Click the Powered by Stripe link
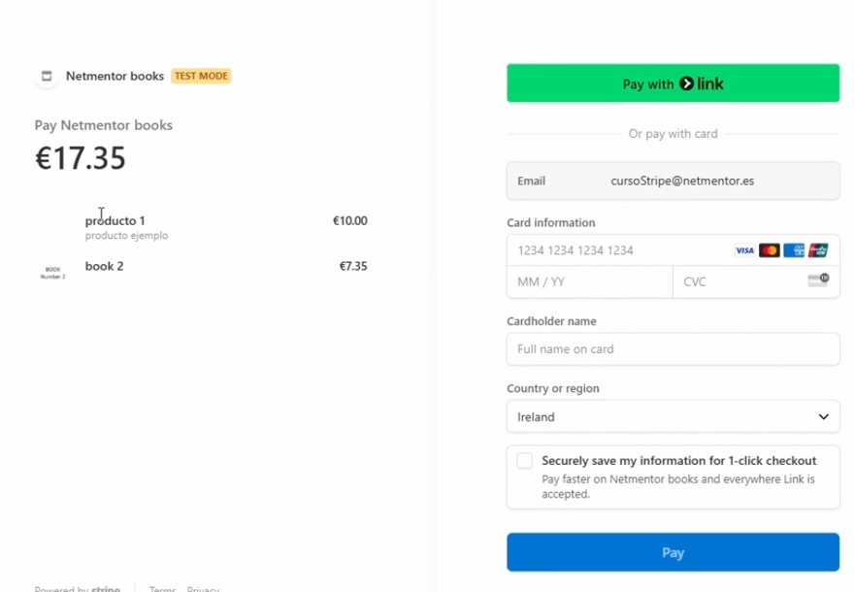Viewport: 854px width, 592px height. click(78, 589)
